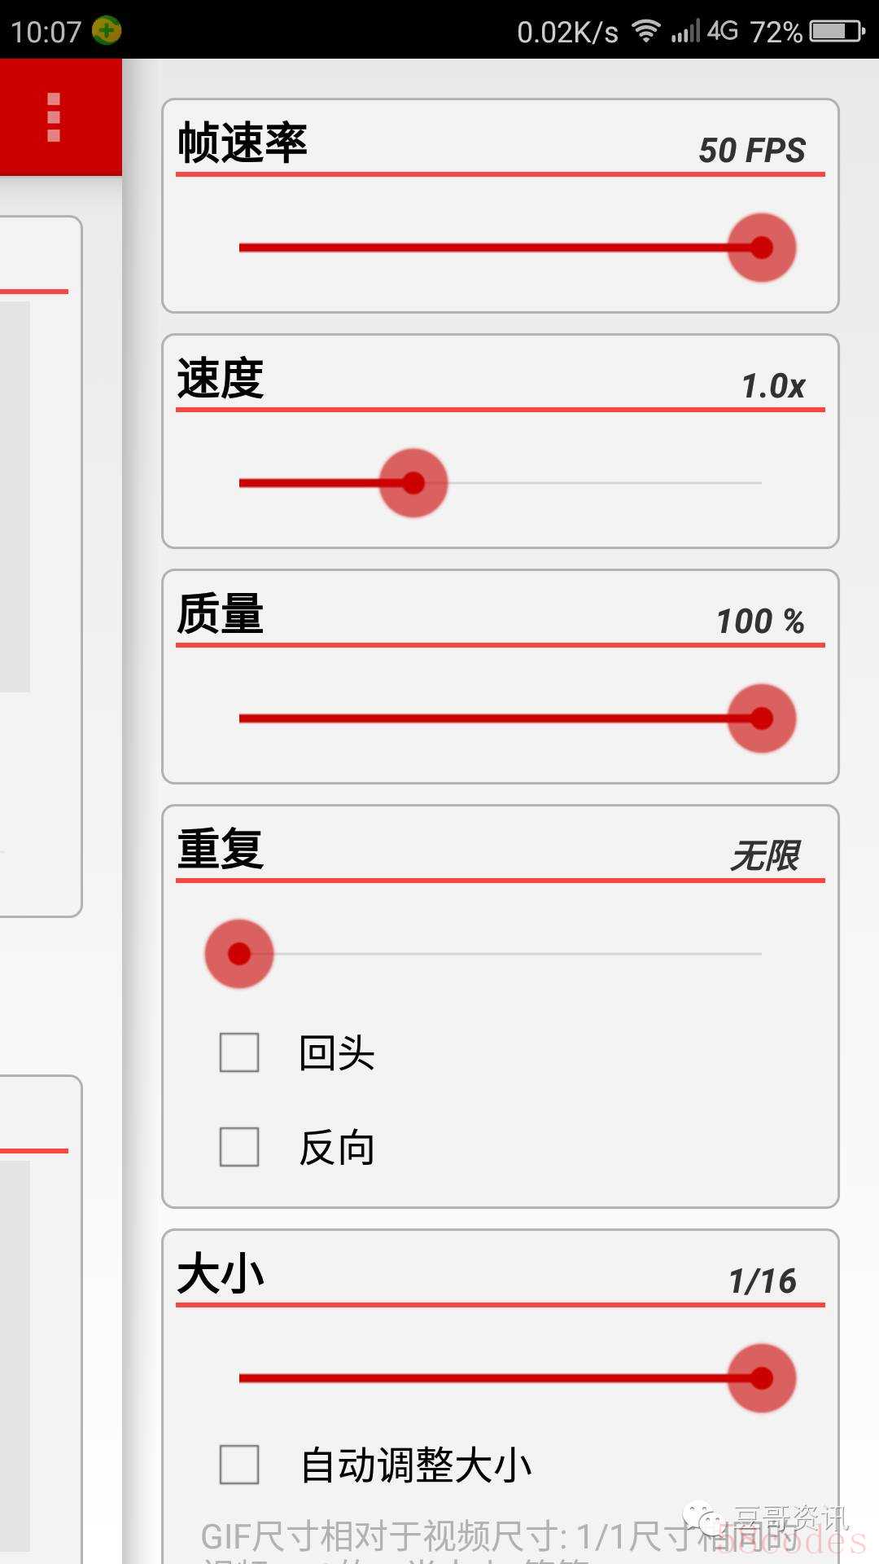Screen dimensions: 879x1564
Task: Tap the Wi-Fi status icon
Action: click(645, 31)
